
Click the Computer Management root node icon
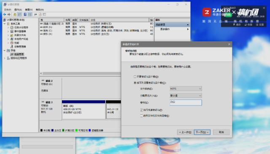pos(5,20)
